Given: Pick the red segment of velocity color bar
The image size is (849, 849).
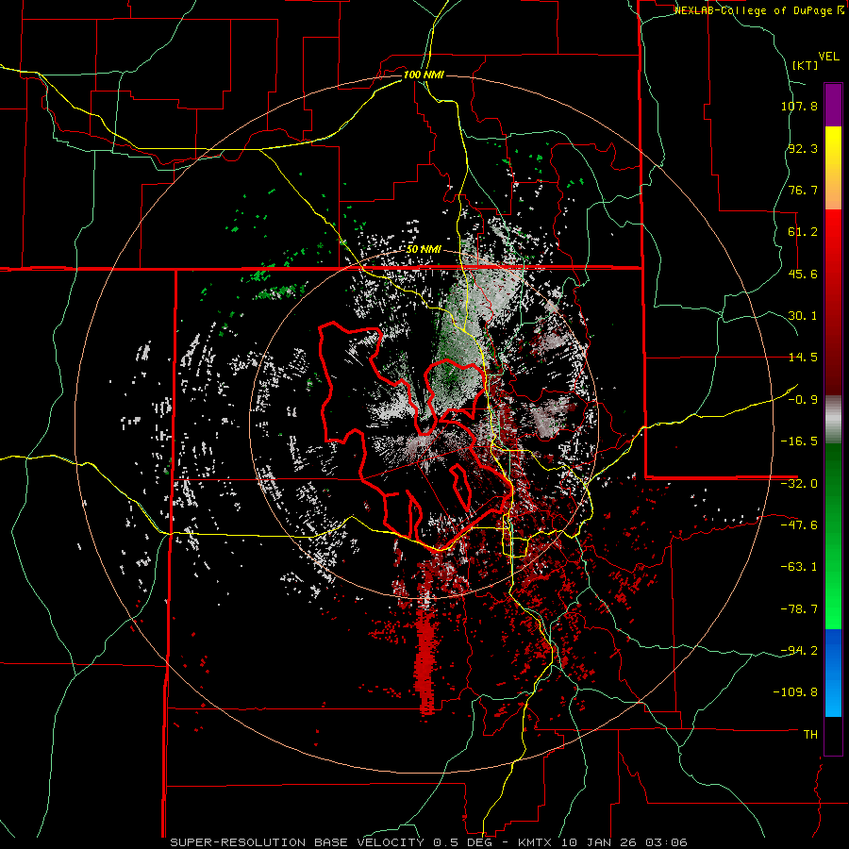Looking at the screenshot, I should click(x=833, y=302).
